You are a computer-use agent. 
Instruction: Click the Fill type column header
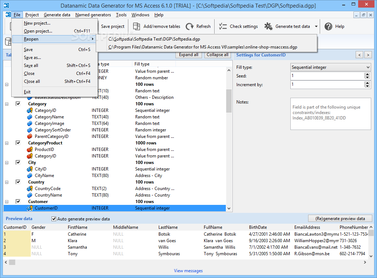154,64
